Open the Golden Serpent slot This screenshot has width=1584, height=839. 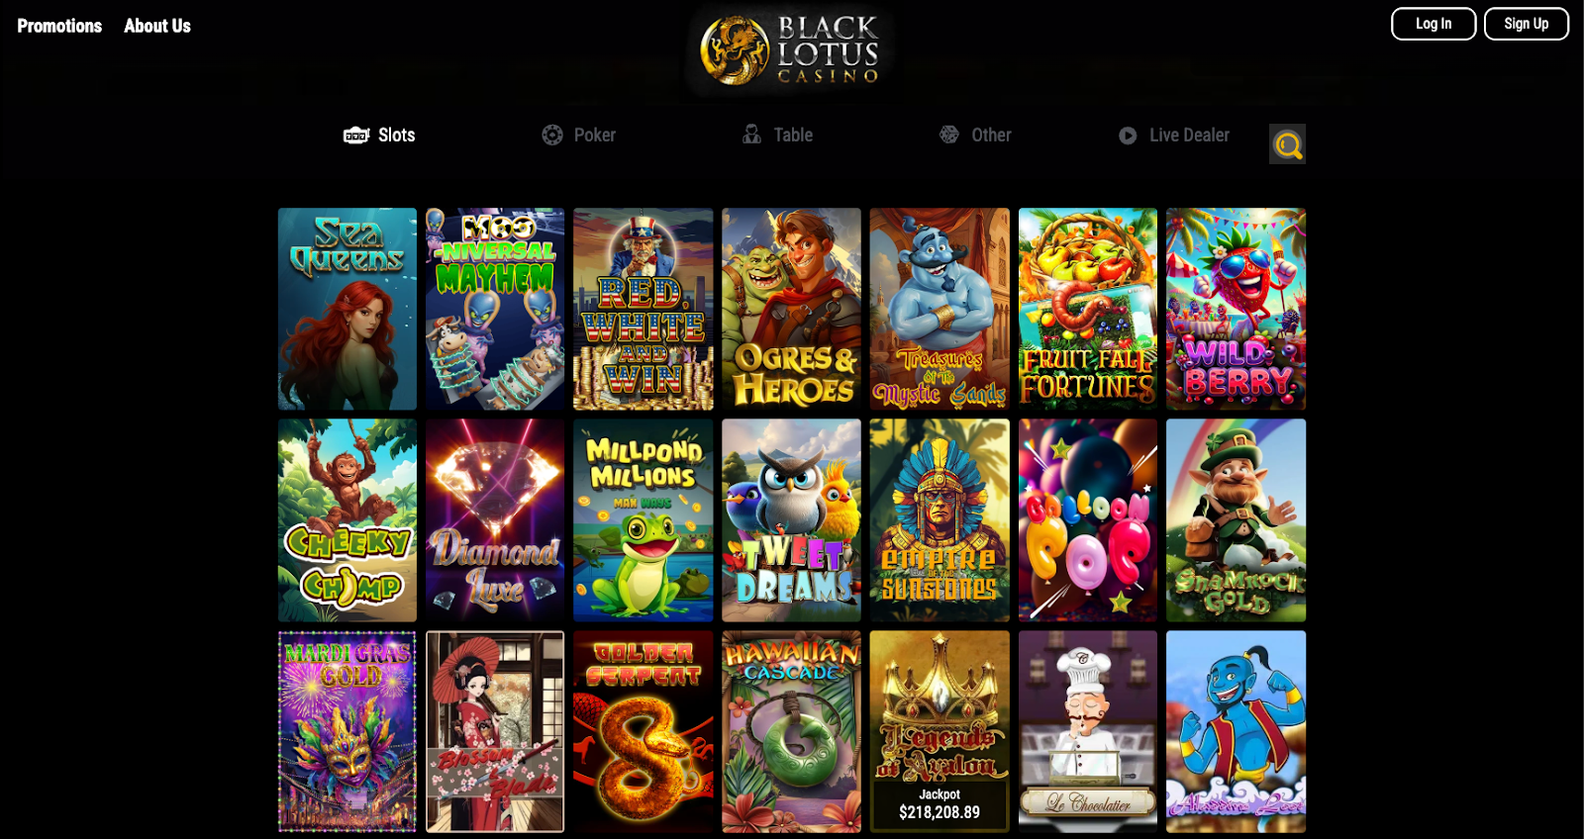click(x=643, y=732)
